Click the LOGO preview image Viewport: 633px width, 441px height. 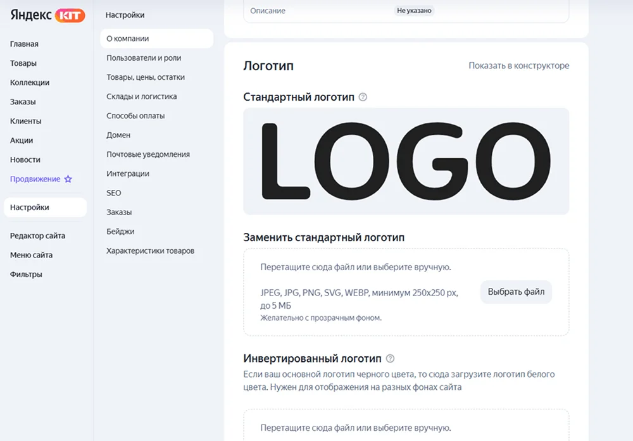(406, 161)
